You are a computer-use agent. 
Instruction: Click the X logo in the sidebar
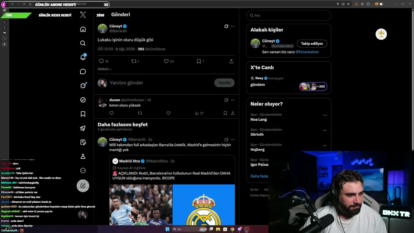click(x=83, y=15)
